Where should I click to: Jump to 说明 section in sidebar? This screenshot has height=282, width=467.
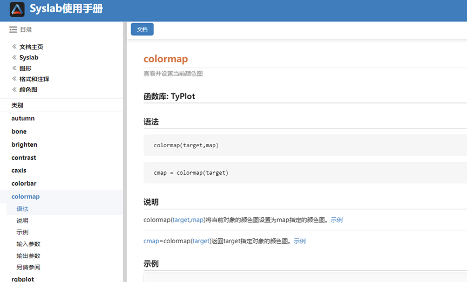[x=22, y=221]
